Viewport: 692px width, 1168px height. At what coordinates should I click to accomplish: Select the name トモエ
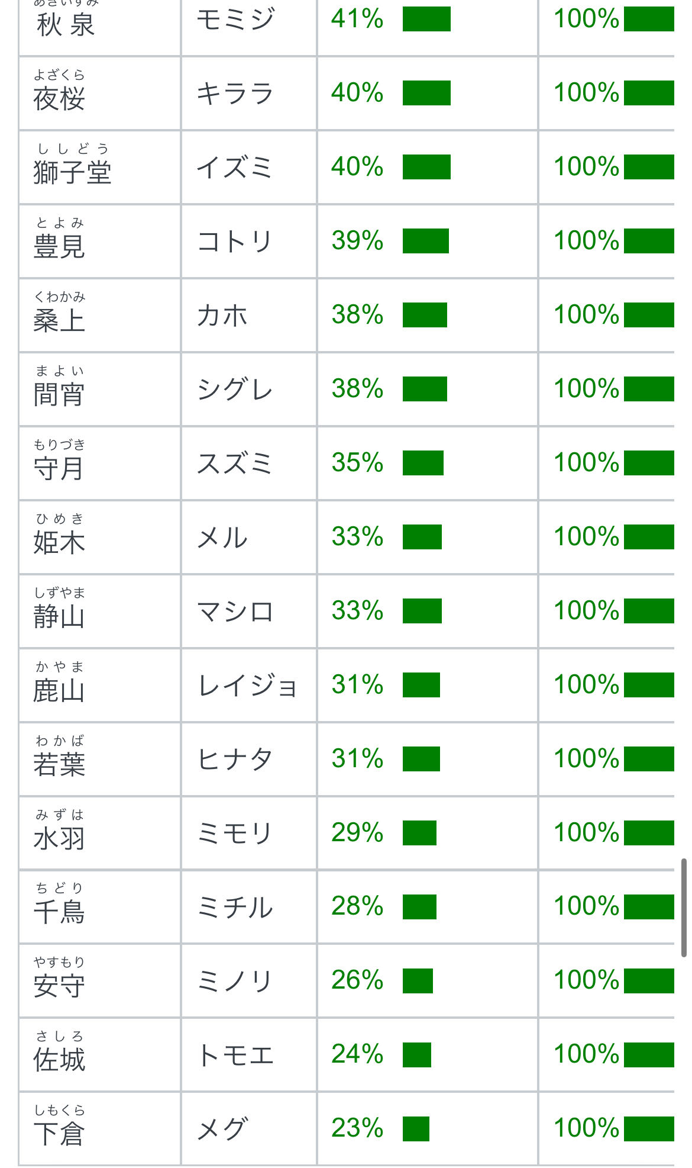[235, 1056]
